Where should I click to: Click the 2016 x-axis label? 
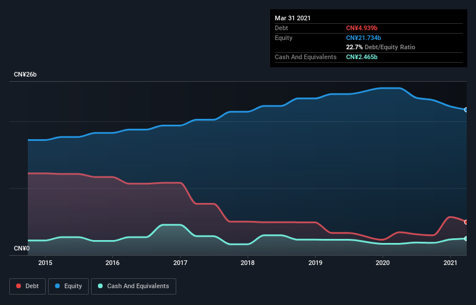click(x=112, y=263)
